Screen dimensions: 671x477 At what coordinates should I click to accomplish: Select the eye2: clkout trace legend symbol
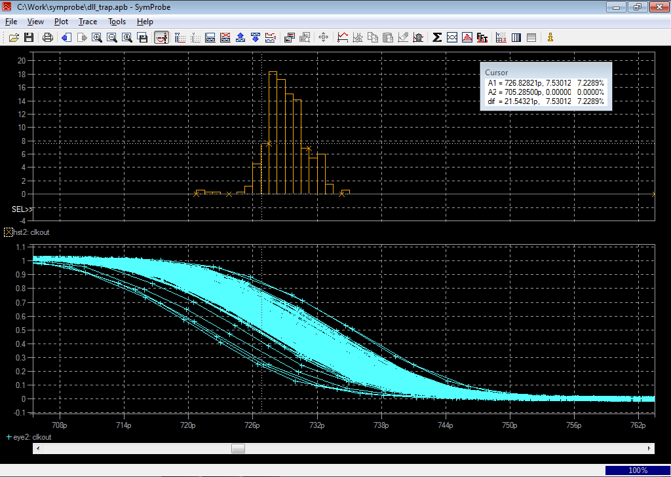9,436
